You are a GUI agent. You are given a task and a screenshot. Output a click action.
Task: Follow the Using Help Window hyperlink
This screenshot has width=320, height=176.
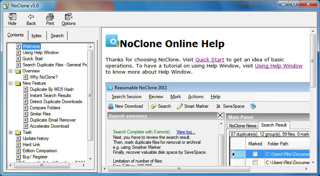[x=279, y=66]
